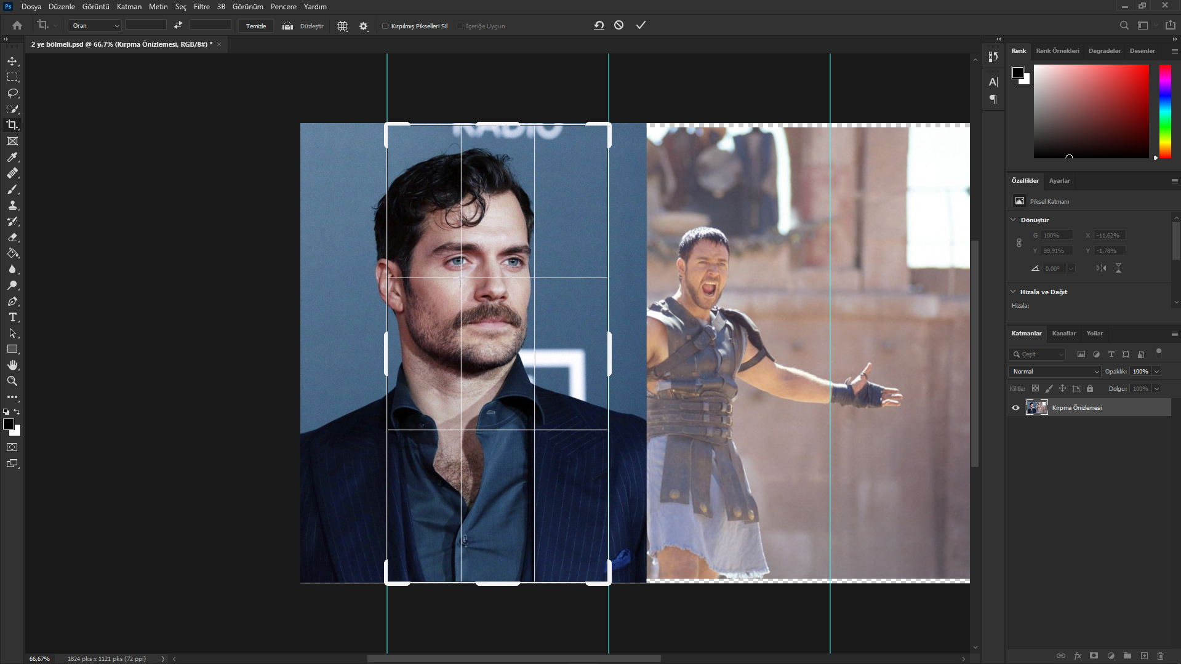Select the Zoom tool in toolbar
This screenshot has height=664, width=1181.
pos(12,382)
